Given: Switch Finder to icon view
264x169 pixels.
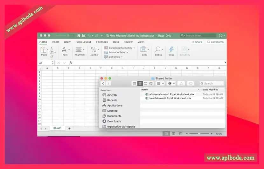Looking at the screenshot, I should pyautogui.click(x=134, y=84).
